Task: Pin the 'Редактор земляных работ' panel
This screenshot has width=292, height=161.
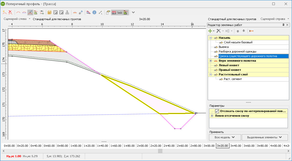Action: point(284,25)
